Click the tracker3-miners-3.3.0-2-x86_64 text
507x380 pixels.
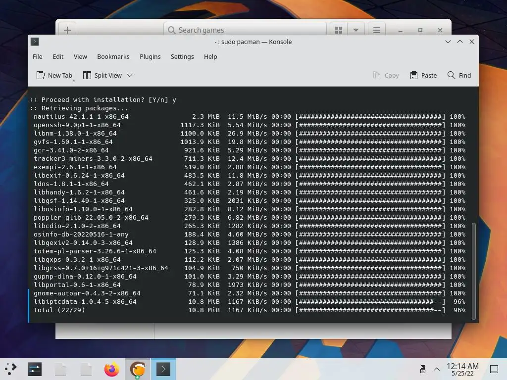(93, 159)
